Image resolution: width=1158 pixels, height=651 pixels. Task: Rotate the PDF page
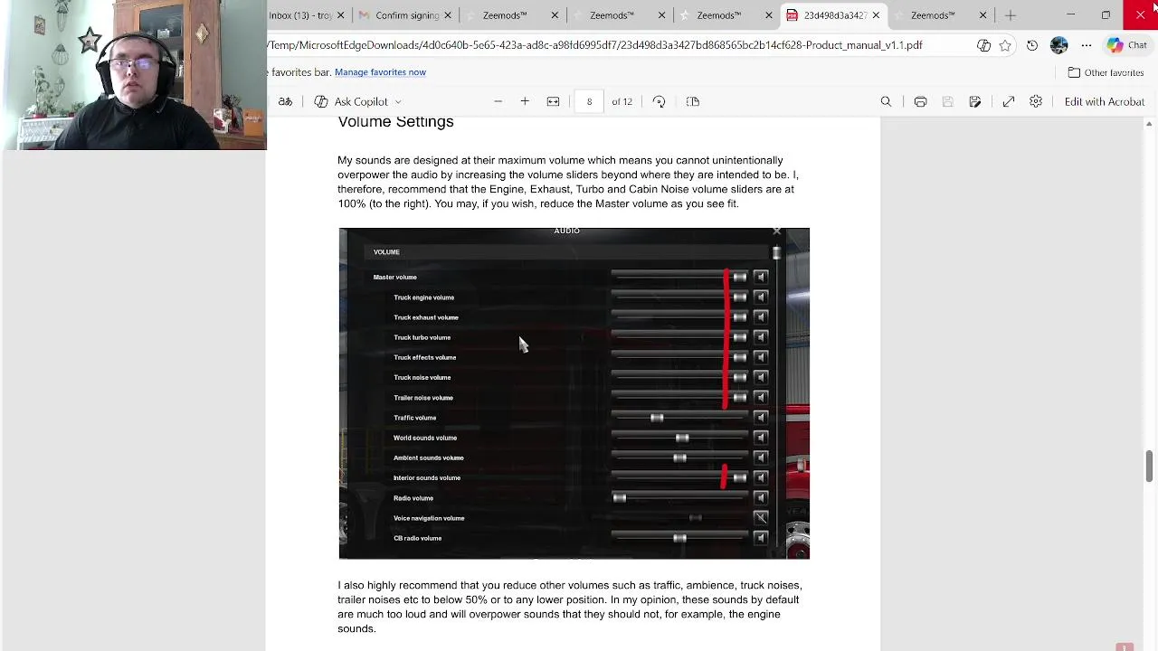pyautogui.click(x=659, y=101)
